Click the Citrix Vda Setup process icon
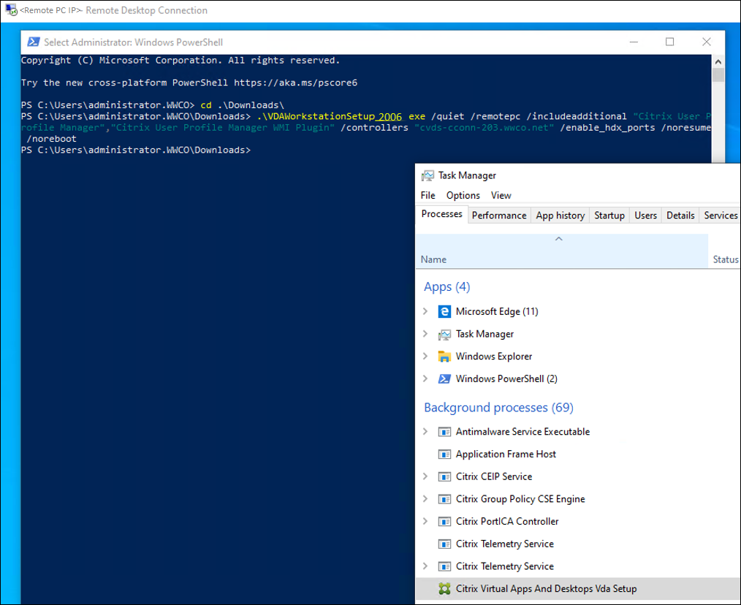741x605 pixels. (x=444, y=588)
